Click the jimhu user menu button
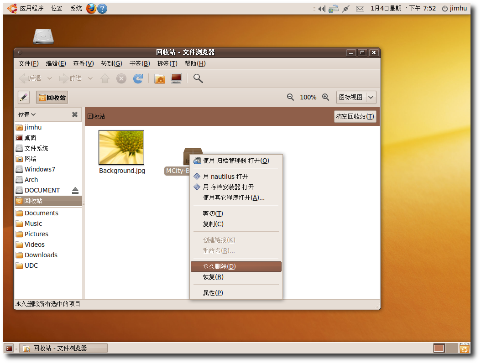 (x=455, y=9)
